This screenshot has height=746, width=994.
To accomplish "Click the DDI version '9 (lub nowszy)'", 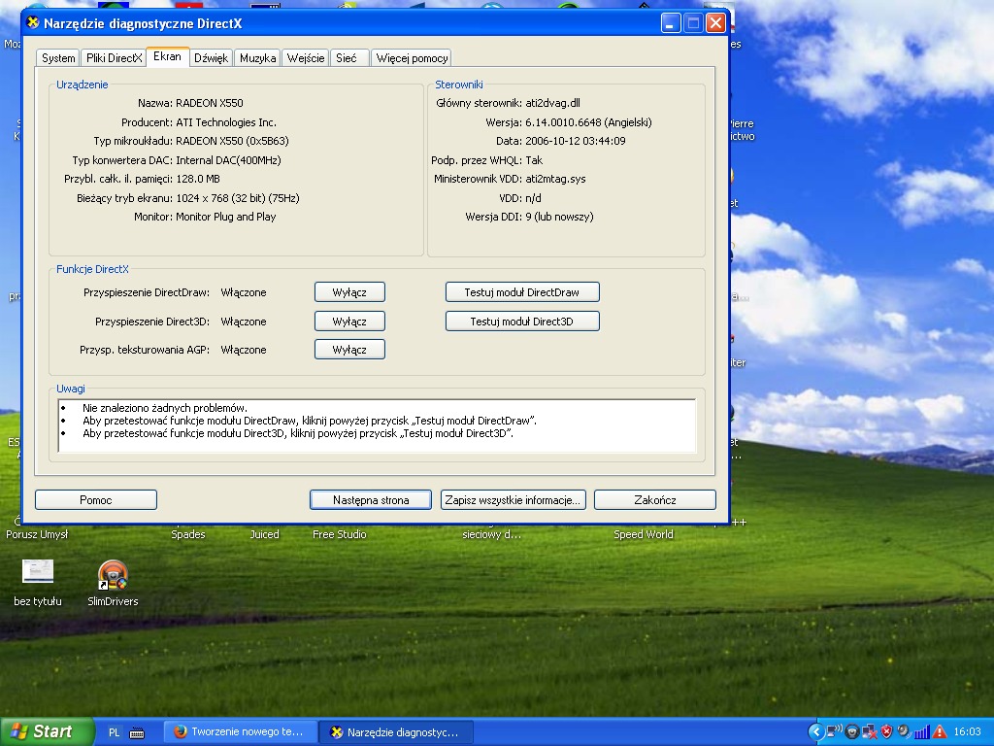I will pos(559,217).
